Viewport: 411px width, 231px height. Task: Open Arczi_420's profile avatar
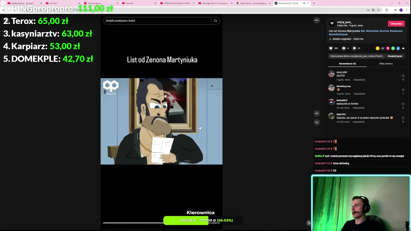(x=331, y=74)
